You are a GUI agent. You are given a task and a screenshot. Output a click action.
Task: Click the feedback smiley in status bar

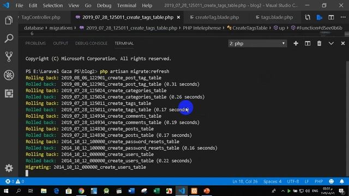pyautogui.click(x=331, y=181)
